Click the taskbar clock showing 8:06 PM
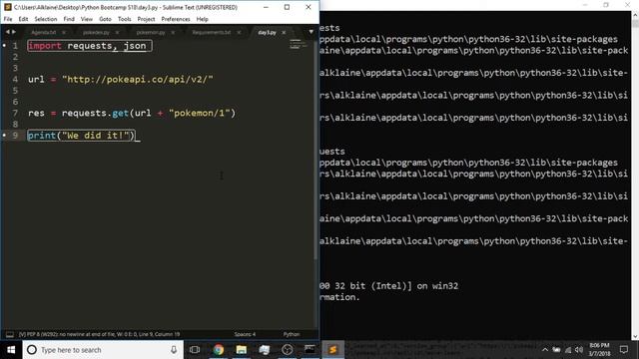The width and height of the screenshot is (639, 359). click(x=599, y=349)
